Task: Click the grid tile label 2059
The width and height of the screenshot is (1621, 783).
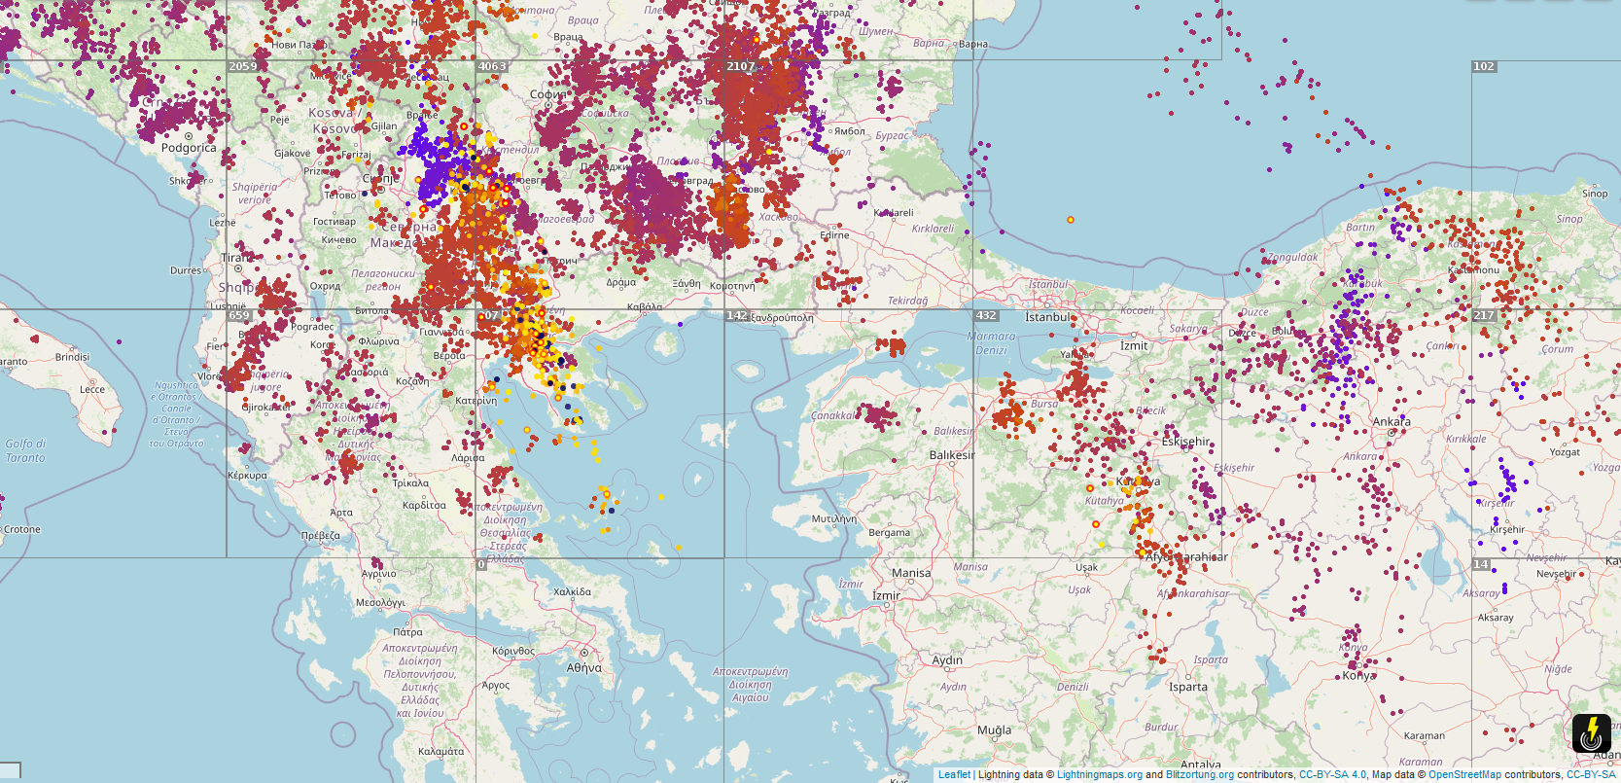Action: [242, 66]
